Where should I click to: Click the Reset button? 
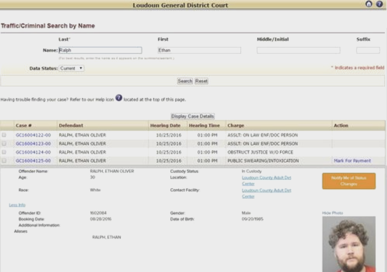click(x=202, y=81)
